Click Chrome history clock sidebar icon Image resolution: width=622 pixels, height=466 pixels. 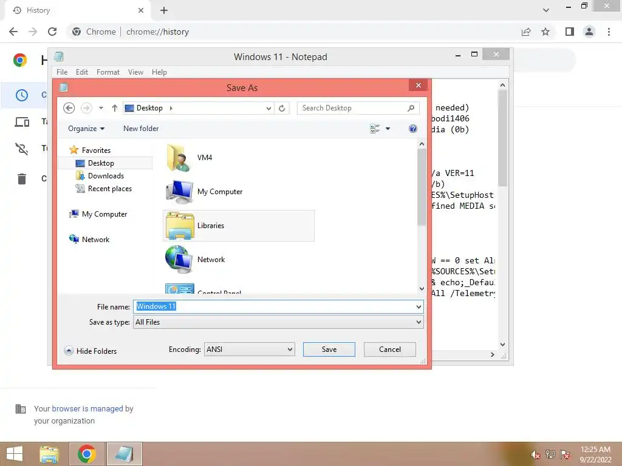[22, 95]
